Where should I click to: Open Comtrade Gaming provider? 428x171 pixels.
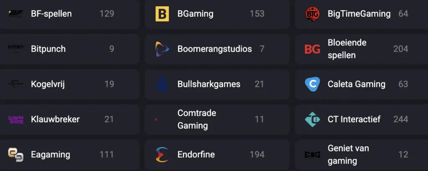[196, 119]
